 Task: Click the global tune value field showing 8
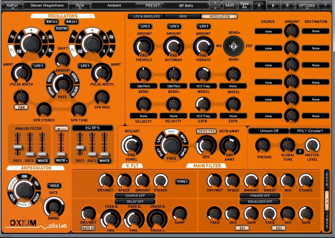(300, 152)
